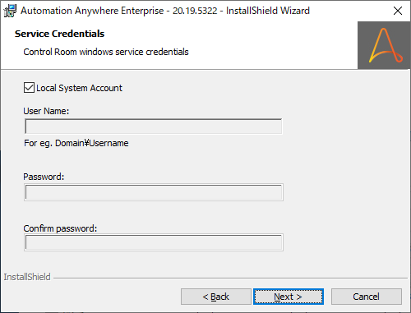Click the version number 20.19.5322 in title
The width and height of the screenshot is (411, 313).
(x=195, y=11)
